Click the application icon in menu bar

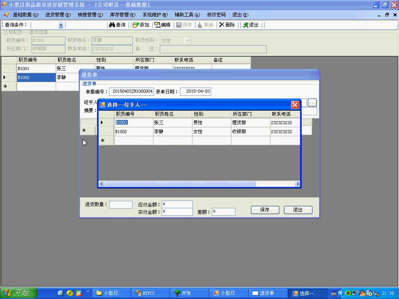[x=6, y=15]
